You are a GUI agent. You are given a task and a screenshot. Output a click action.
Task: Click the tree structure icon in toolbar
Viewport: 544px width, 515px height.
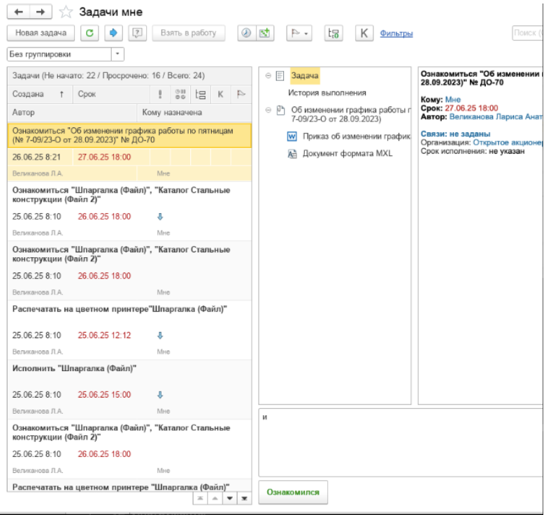pos(334,33)
